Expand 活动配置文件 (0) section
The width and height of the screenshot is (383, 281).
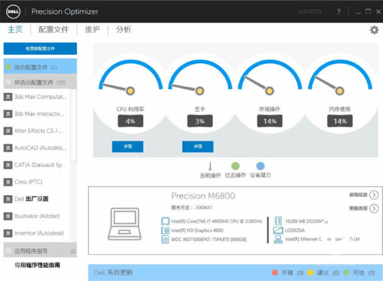[40, 66]
